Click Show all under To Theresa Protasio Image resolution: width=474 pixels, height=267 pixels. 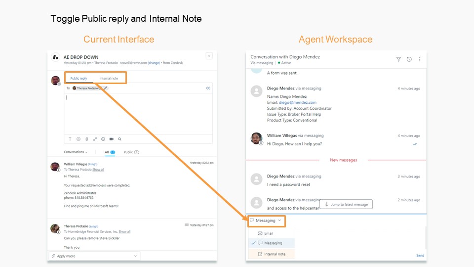point(98,170)
